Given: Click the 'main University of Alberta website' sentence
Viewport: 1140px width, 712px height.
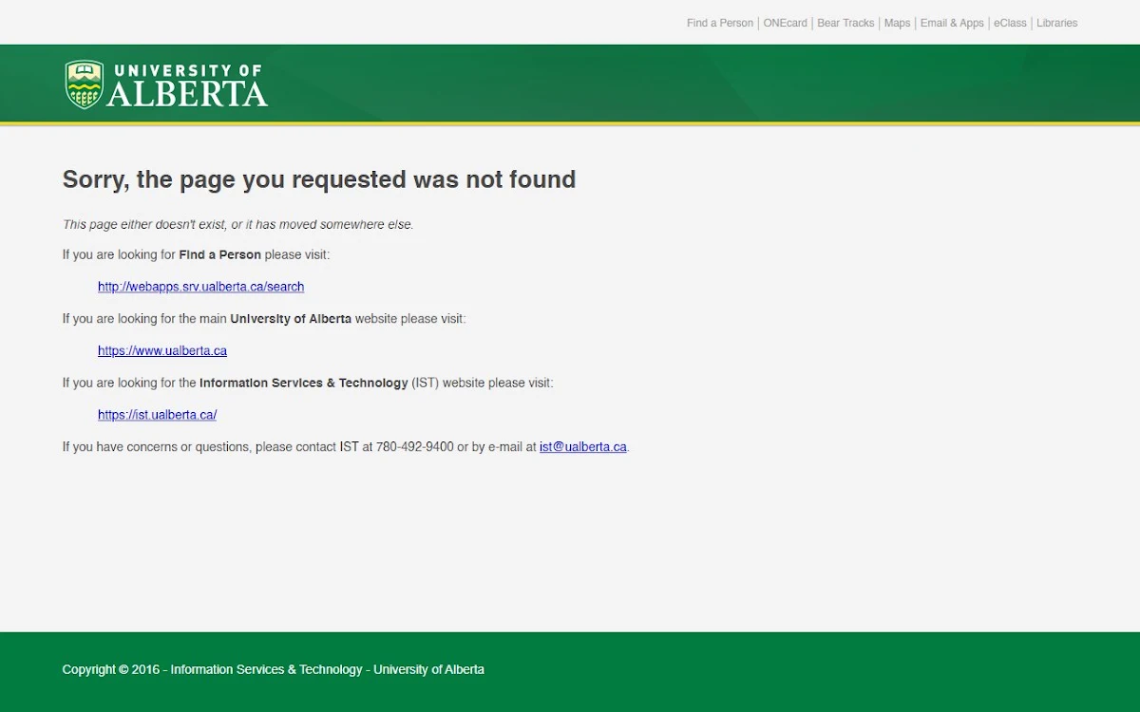Looking at the screenshot, I should point(264,319).
